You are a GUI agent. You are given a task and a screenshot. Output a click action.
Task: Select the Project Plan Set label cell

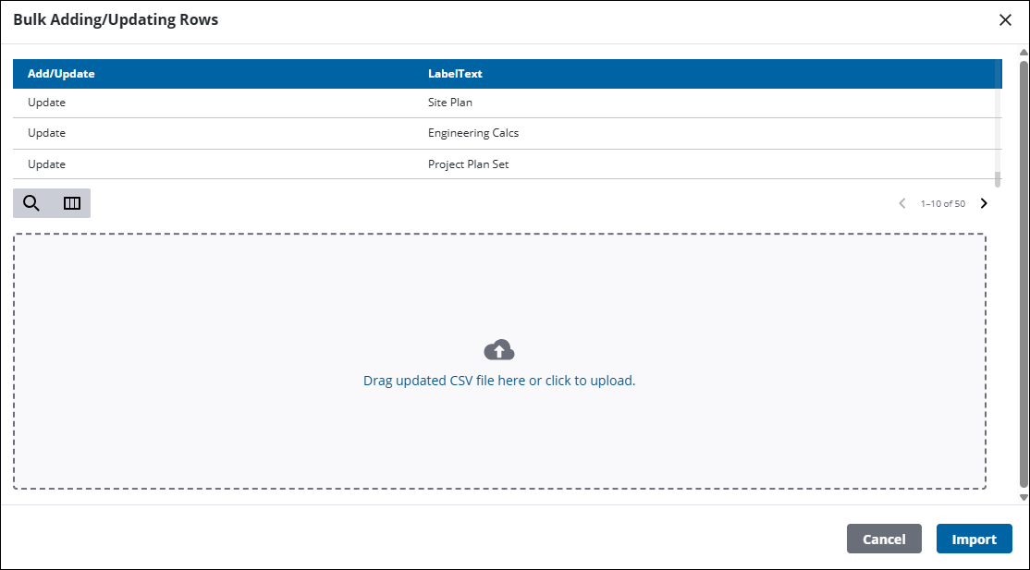pos(468,164)
